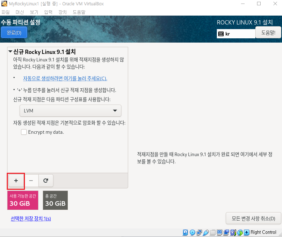Click the 사용 가능한 공간 30 GiB box
This screenshot has width=282, height=237.
pyautogui.click(x=23, y=200)
